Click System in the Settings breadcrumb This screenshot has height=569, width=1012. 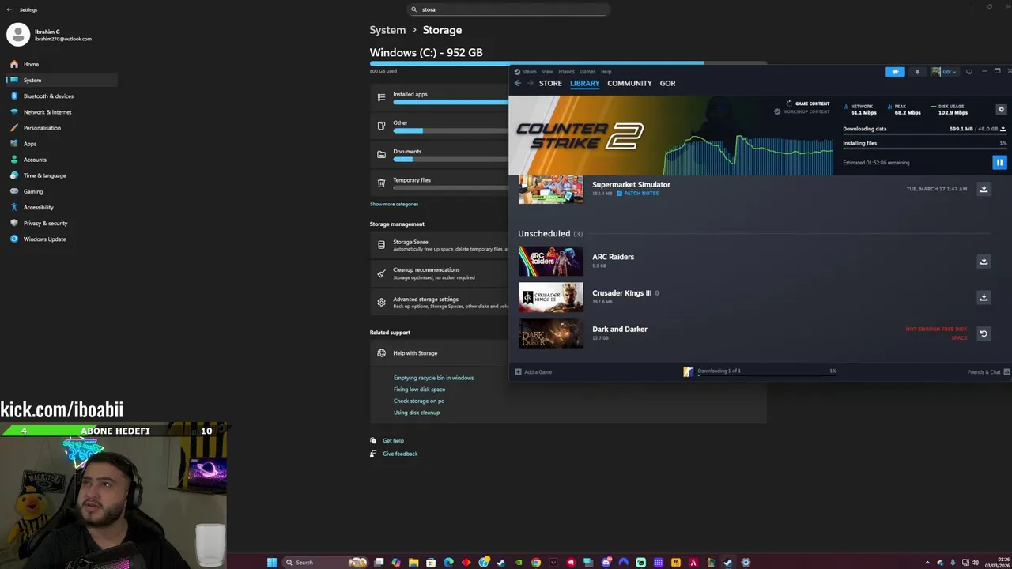[x=387, y=30]
